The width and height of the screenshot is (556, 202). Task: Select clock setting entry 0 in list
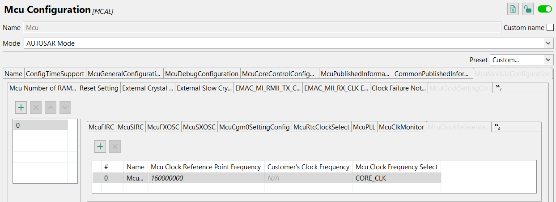pyautogui.click(x=41, y=125)
